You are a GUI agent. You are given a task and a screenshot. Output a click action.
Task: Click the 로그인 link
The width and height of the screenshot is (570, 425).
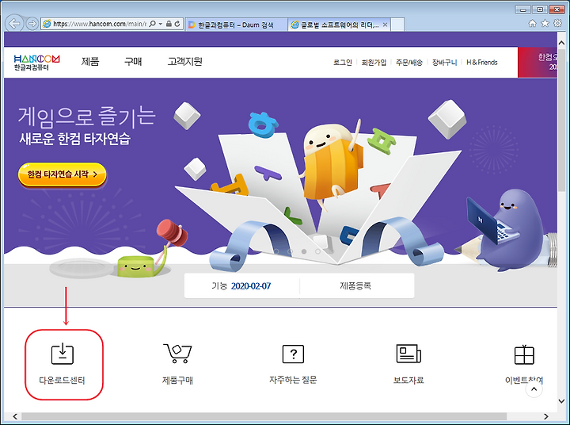[x=343, y=63]
